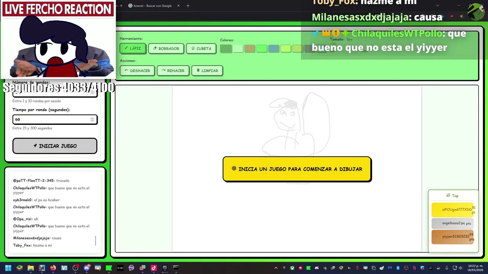This screenshot has height=274, width=488.
Task: Click Malwarebytes icon in system tray
Action: click(390, 268)
